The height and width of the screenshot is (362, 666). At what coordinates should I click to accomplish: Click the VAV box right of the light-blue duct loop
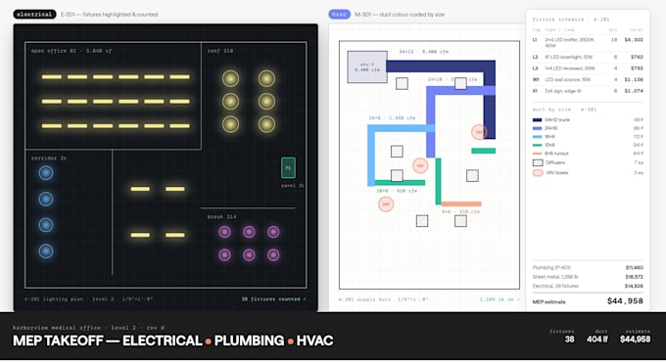click(420, 165)
